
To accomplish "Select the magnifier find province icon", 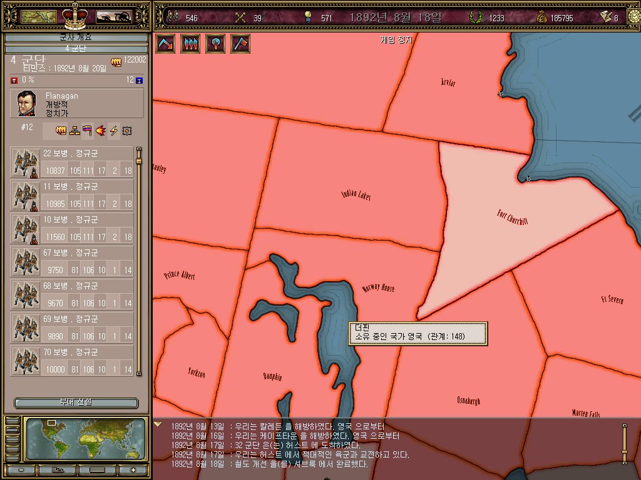I will click(215, 44).
